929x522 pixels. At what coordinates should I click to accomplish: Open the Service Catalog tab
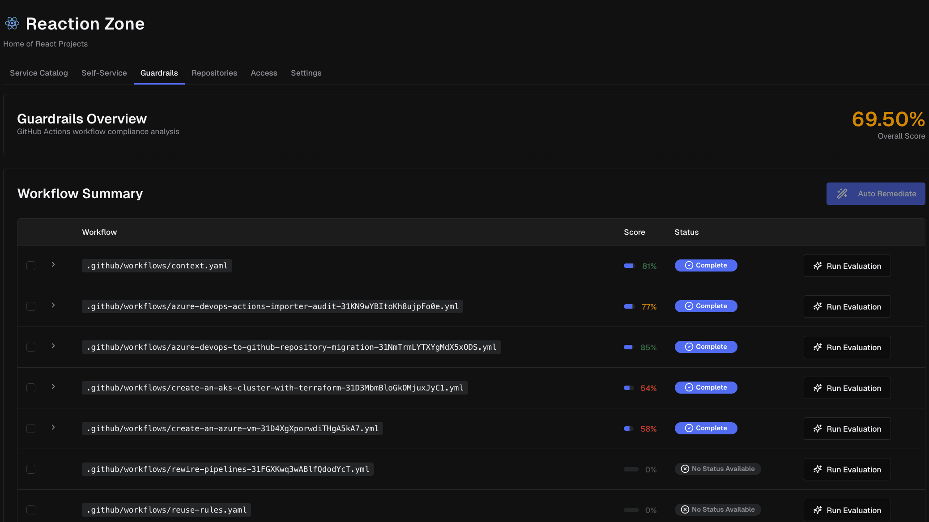tap(38, 73)
